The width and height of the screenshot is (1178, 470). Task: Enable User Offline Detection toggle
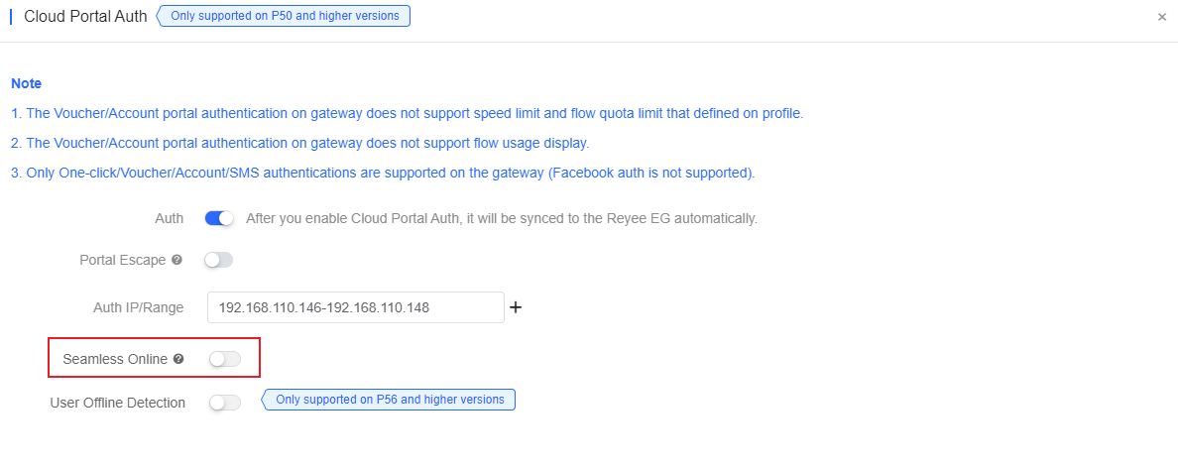(x=225, y=403)
